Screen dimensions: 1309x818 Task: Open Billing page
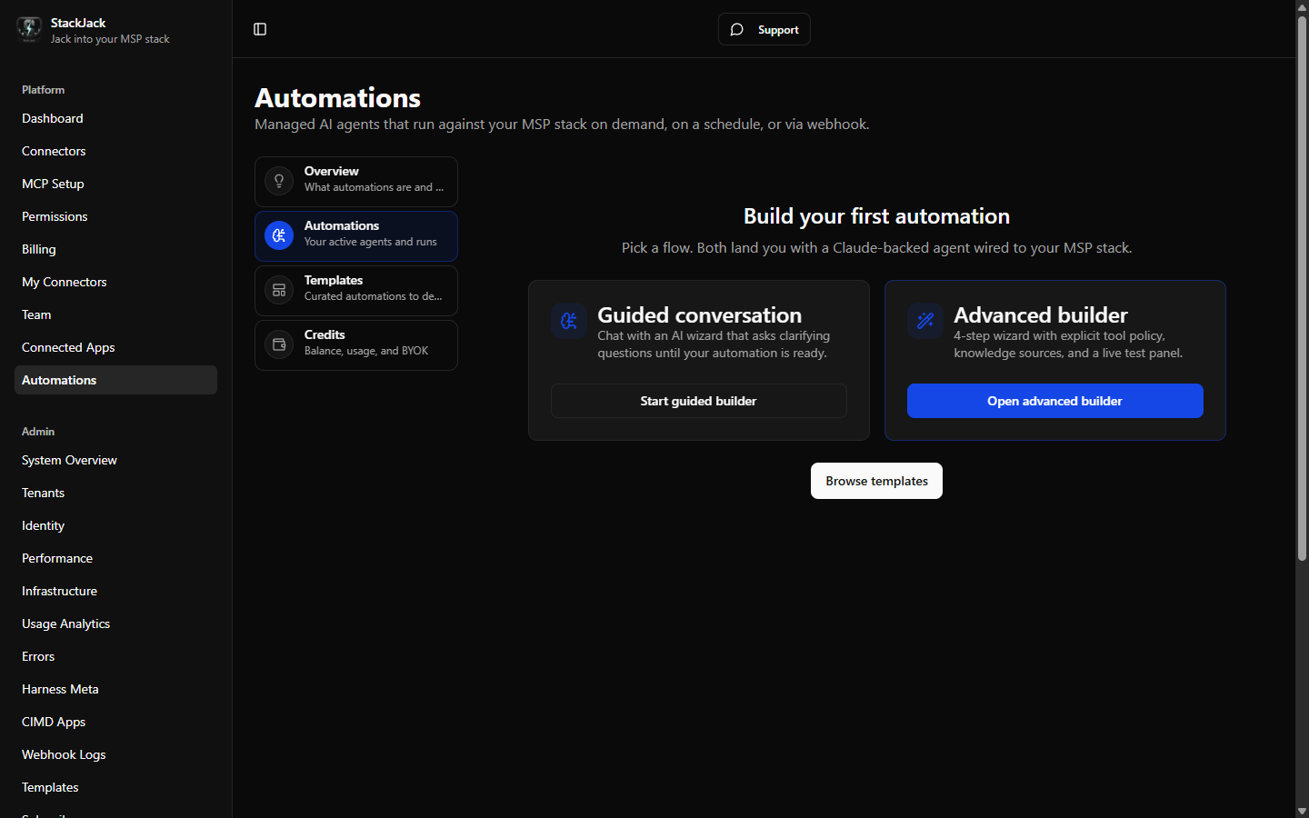coord(115,249)
